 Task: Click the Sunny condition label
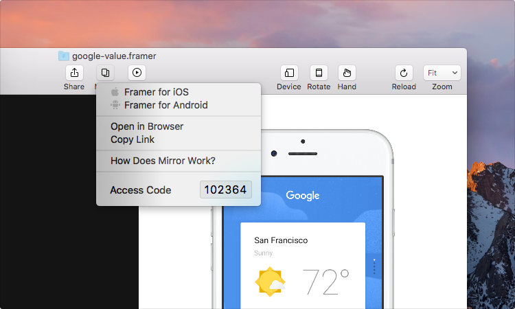click(264, 253)
